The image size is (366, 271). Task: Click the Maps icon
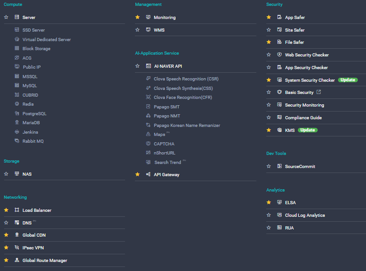[148, 134]
